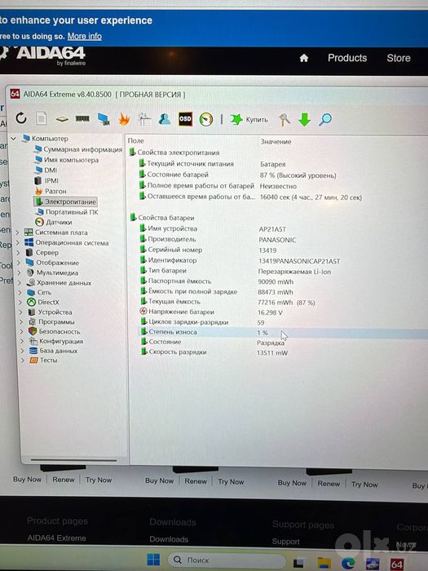Select База данных tree item
Viewport: 428px width, 571px height.
[59, 351]
